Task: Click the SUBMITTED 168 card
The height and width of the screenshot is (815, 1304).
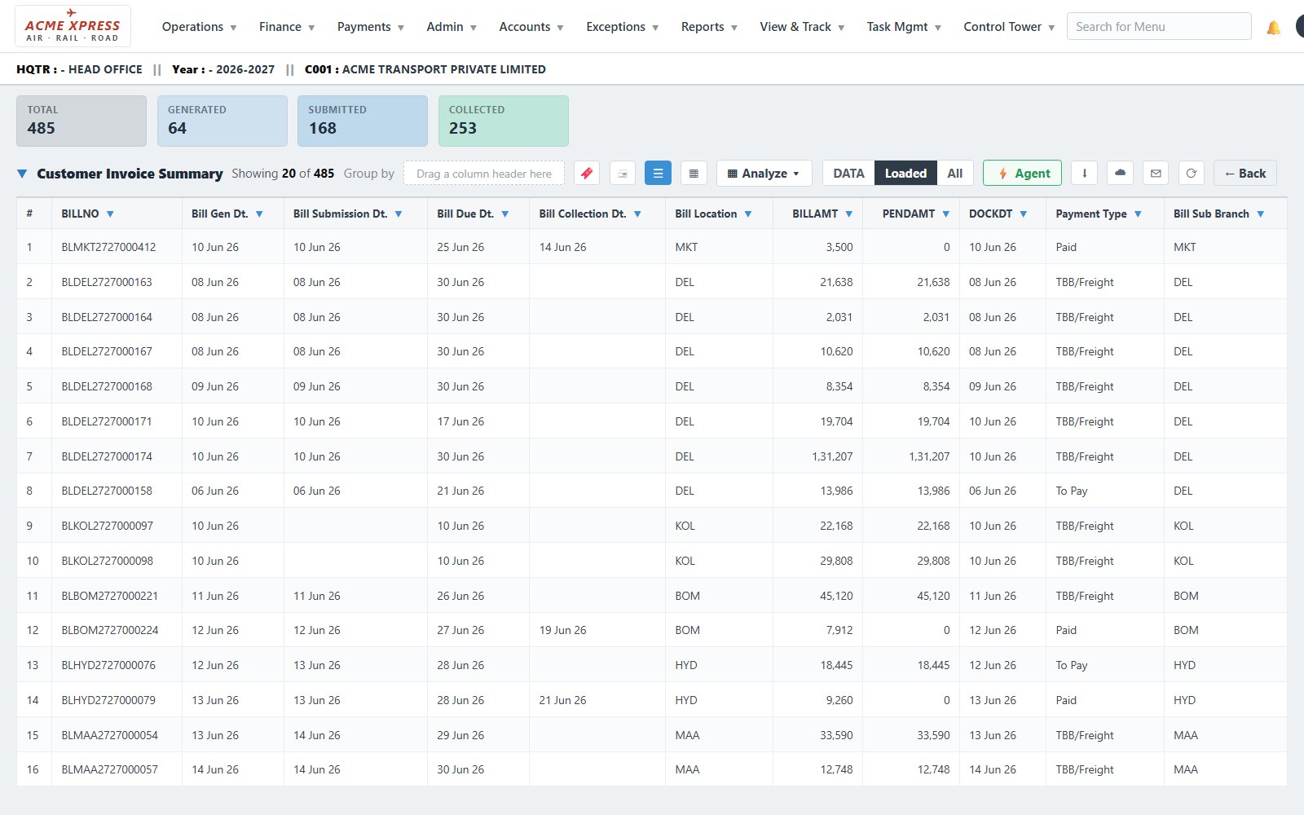Action: coord(363,121)
